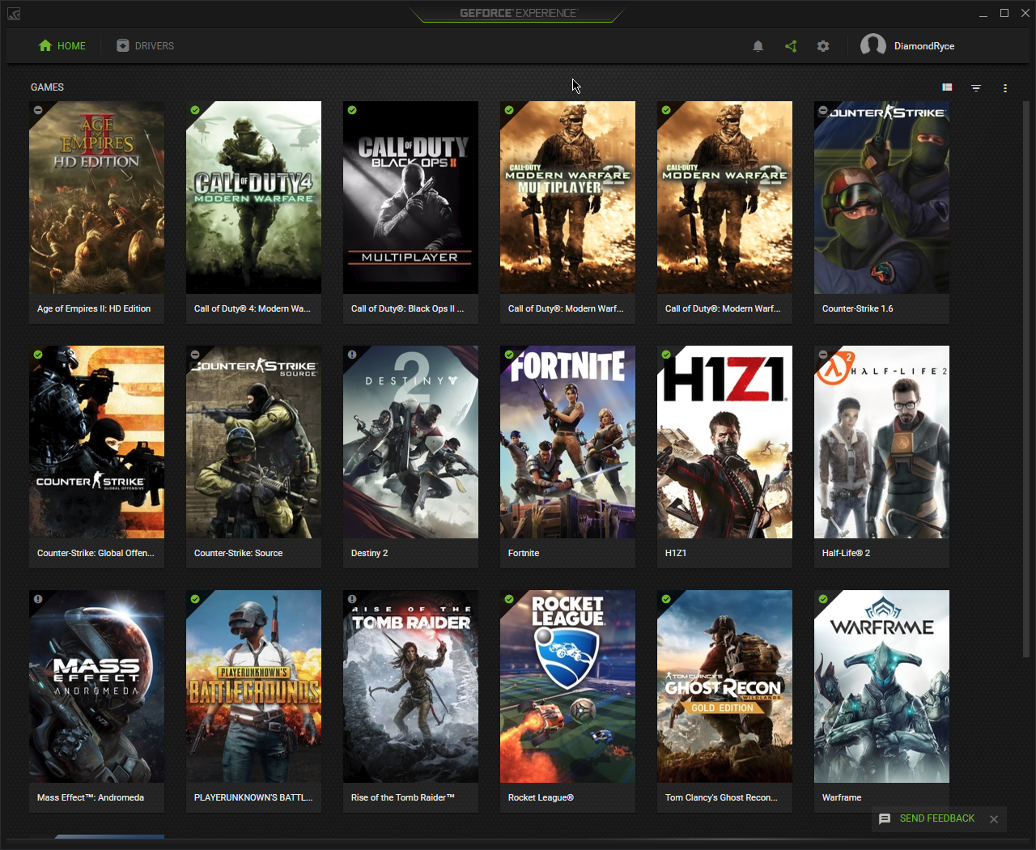Go to the HOME tab
The width and height of the screenshot is (1036, 850).
click(x=62, y=46)
